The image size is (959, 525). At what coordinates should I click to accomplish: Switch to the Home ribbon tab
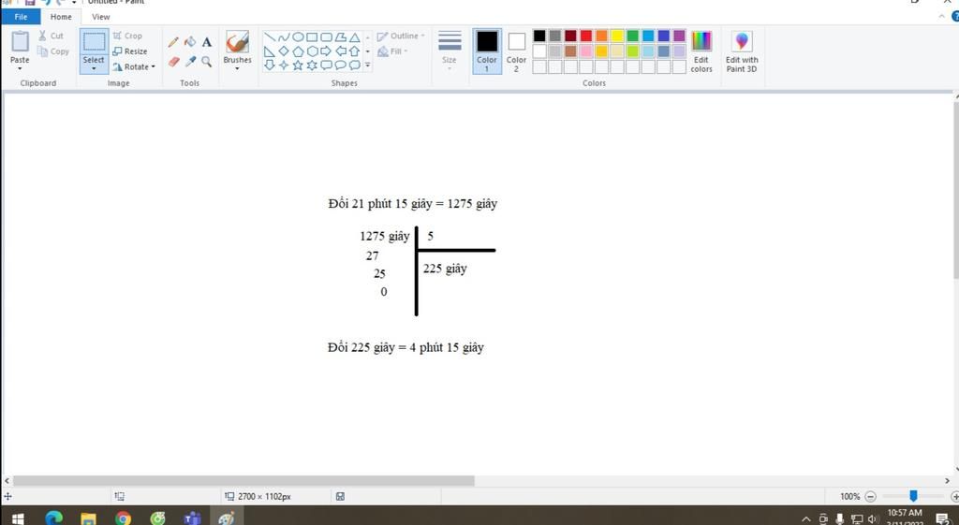click(x=61, y=17)
